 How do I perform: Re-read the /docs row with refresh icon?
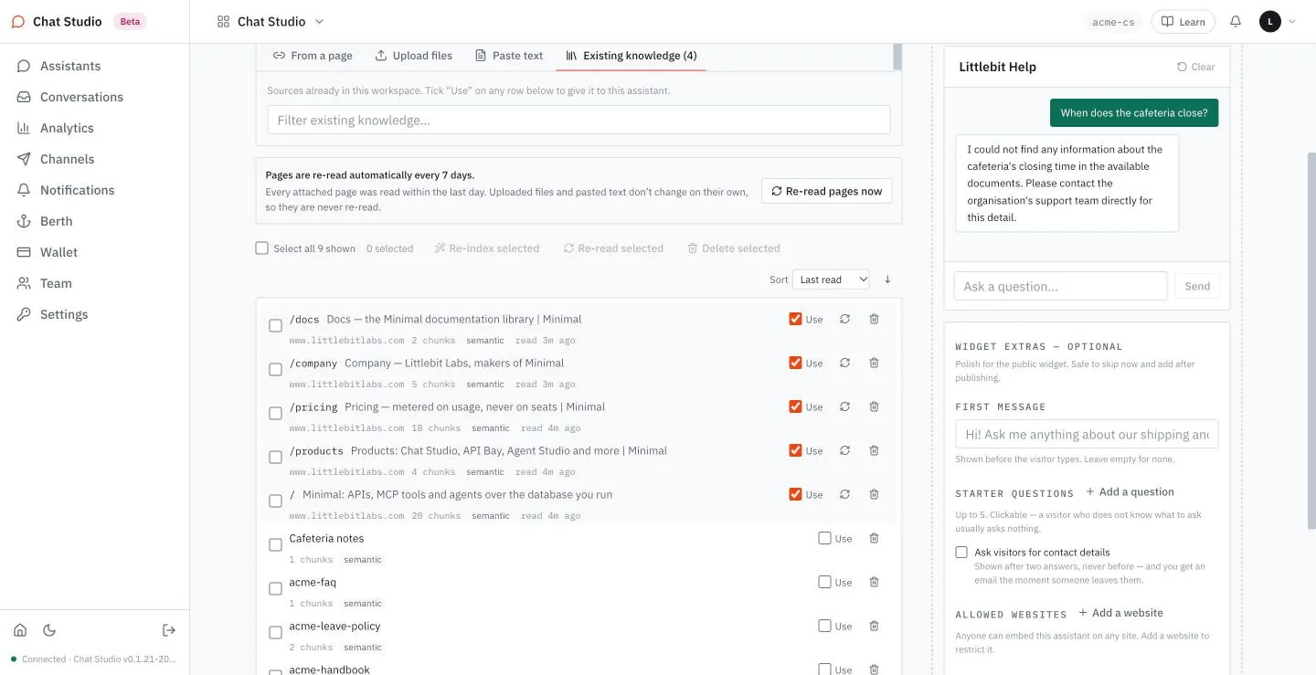(844, 319)
